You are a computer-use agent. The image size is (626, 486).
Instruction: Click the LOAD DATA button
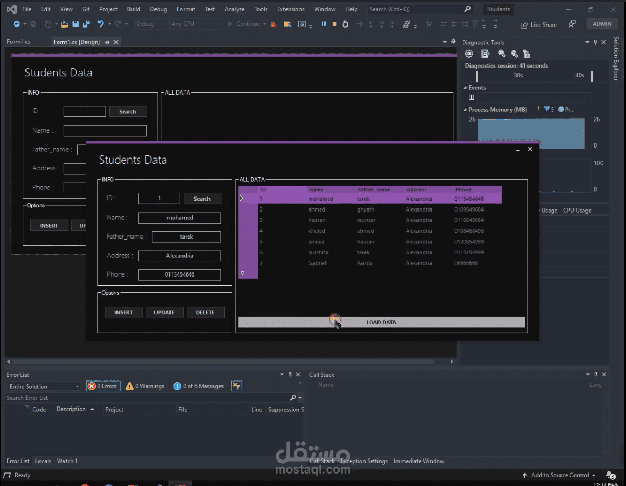(x=382, y=322)
